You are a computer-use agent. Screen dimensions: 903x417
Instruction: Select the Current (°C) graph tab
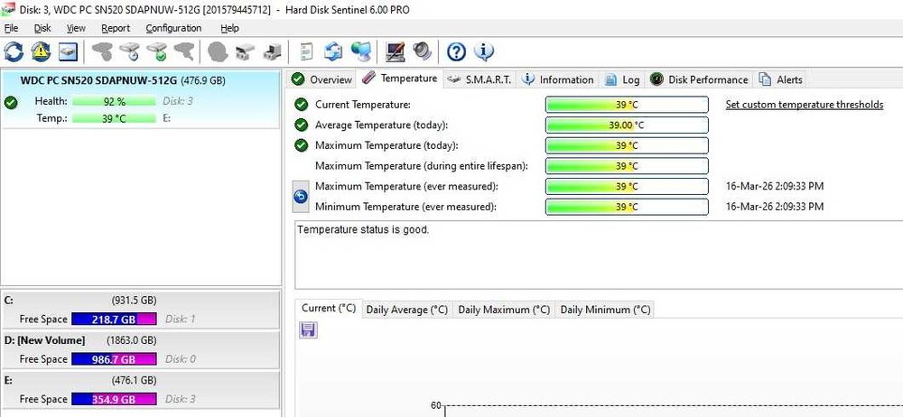point(329,308)
